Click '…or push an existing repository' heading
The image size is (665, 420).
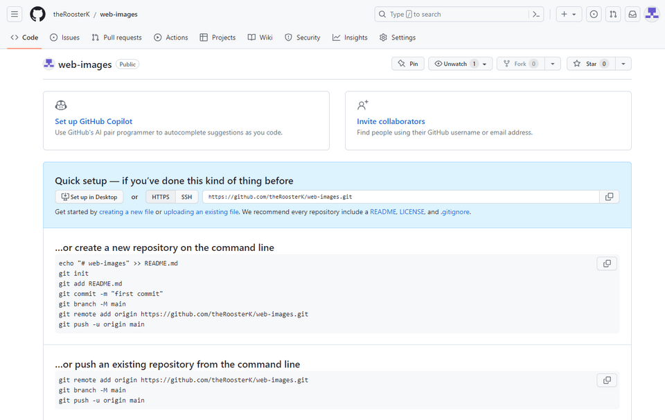coord(177,365)
